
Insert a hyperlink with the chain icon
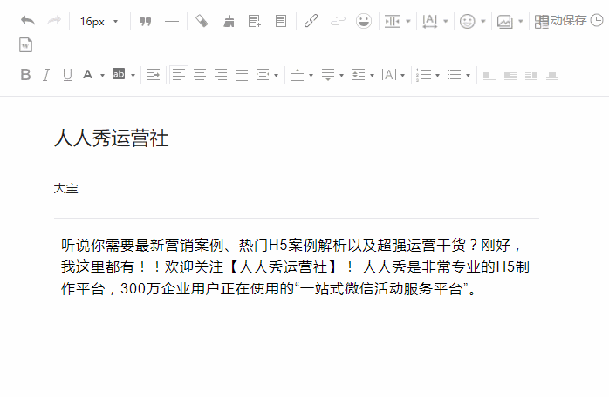click(311, 21)
